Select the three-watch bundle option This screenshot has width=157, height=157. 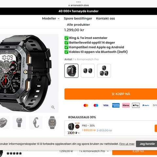point(104,71)
